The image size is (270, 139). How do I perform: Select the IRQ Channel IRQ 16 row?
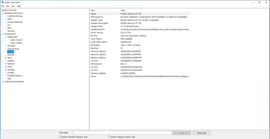[140, 64]
